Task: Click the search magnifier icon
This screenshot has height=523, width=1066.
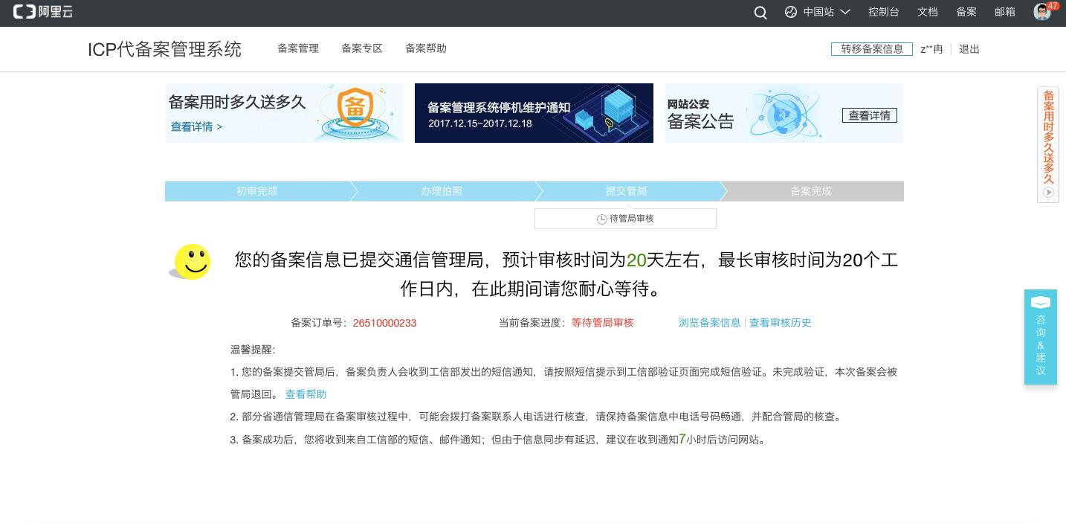Action: pyautogui.click(x=760, y=13)
